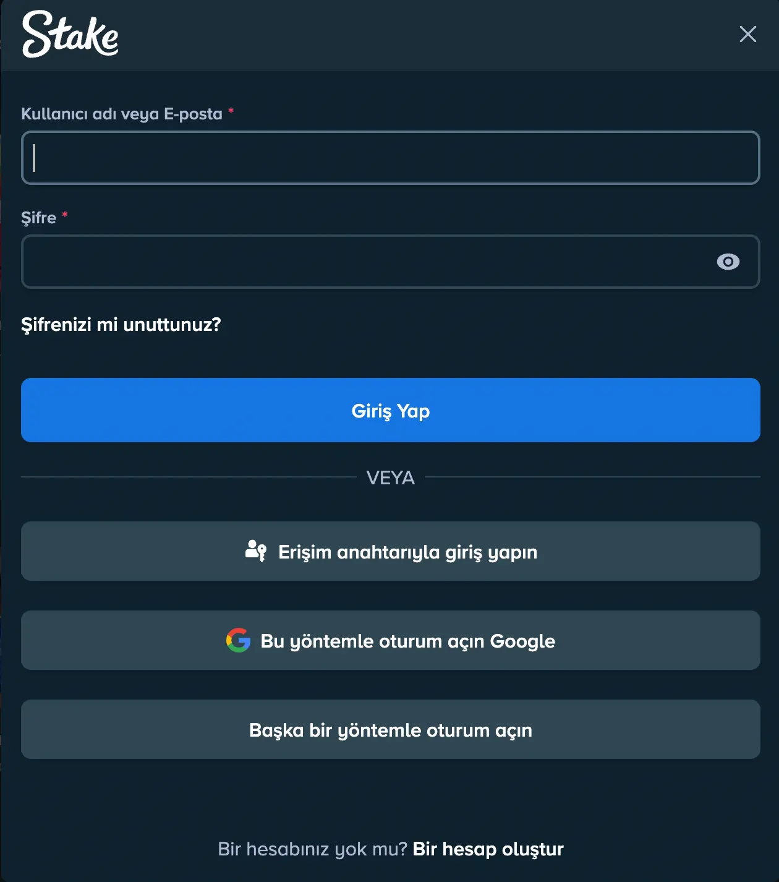Click the passkey person-key icon
This screenshot has height=882, width=779.
pyautogui.click(x=255, y=550)
